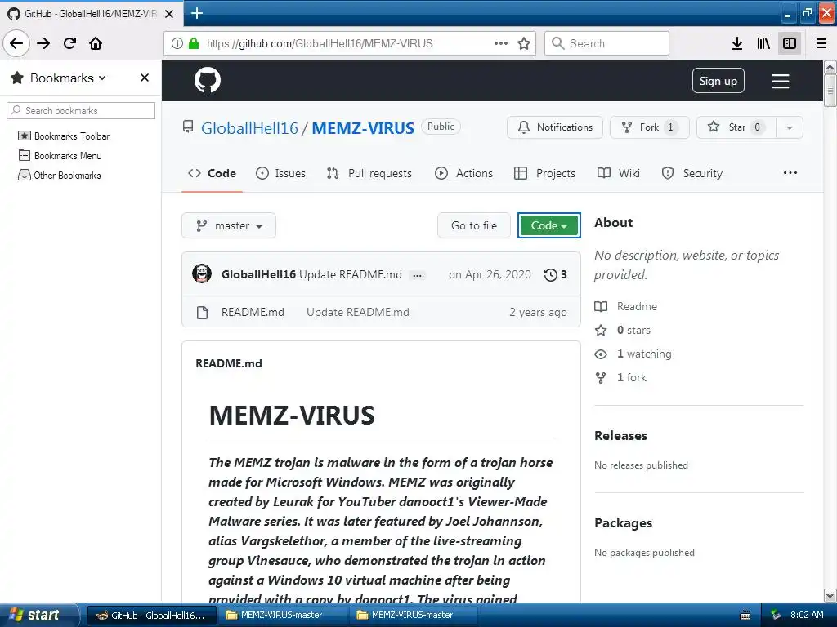837x627 pixels.
Task: Go forward with the browser forward arrow
Action: coord(43,43)
